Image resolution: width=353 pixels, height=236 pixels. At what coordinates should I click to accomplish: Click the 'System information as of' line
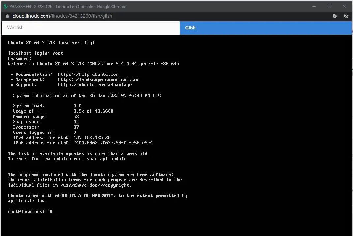87,96
